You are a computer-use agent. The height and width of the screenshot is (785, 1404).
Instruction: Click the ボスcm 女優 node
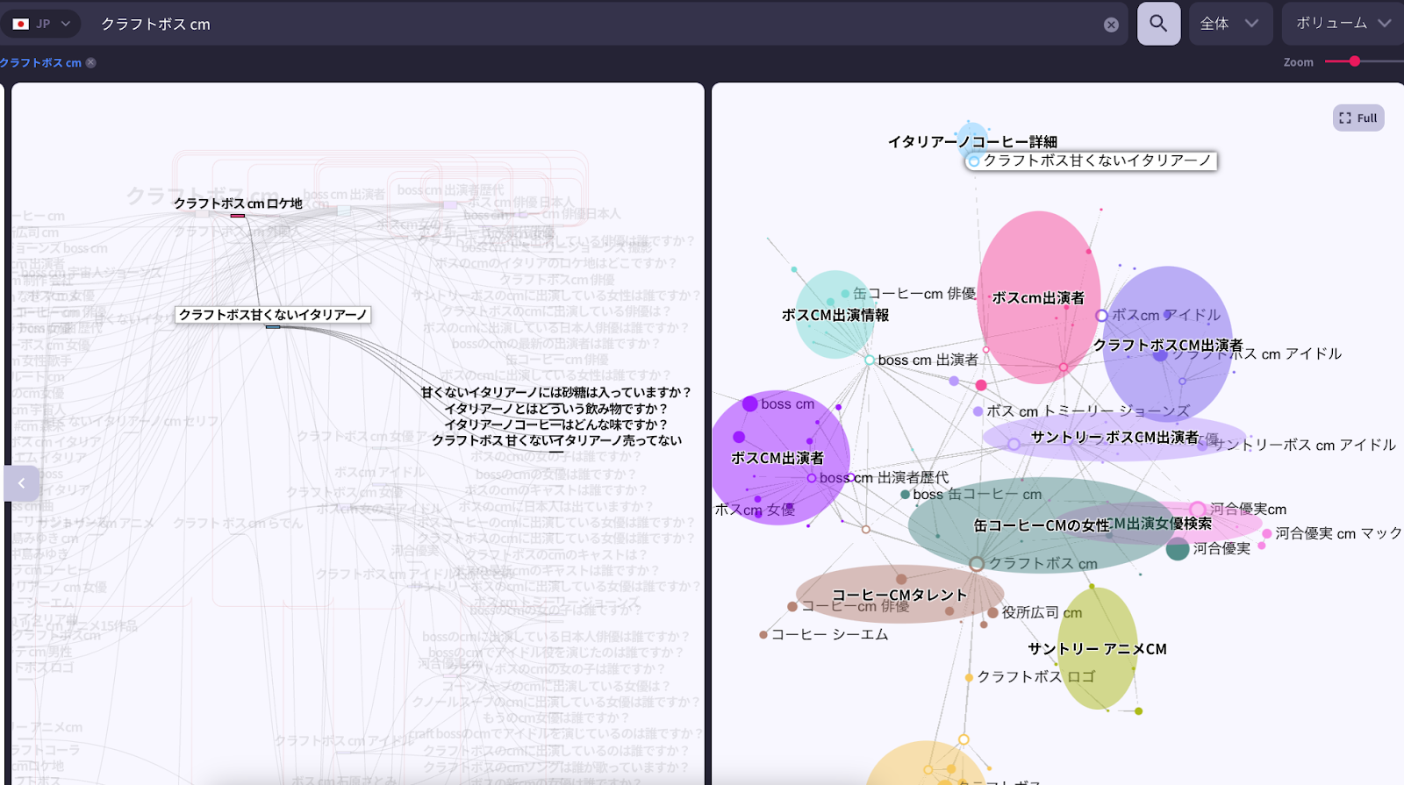point(755,510)
